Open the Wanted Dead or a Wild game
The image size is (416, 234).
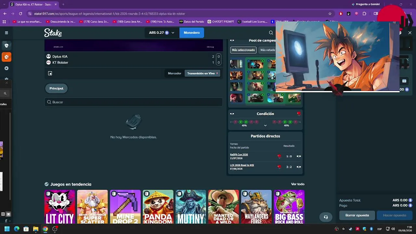(x=224, y=207)
